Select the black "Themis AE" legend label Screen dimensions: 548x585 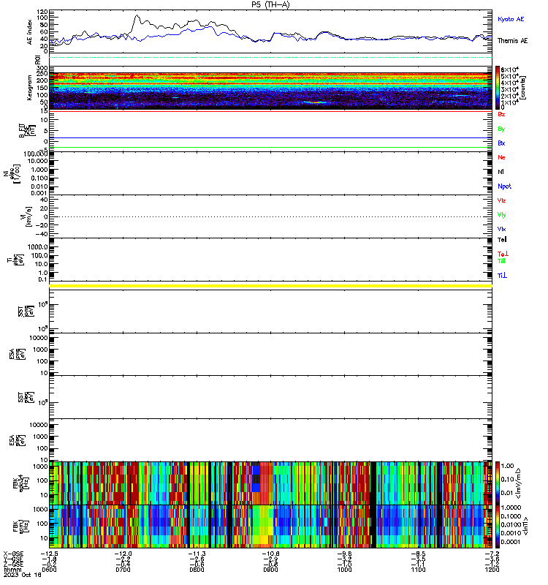[x=512, y=41]
